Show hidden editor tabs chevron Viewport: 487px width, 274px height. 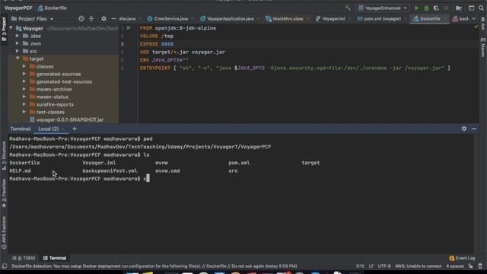click(473, 19)
